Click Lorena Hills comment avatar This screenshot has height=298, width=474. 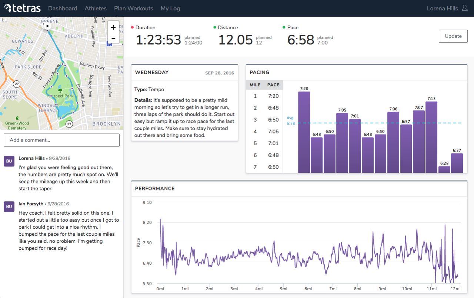point(9,161)
